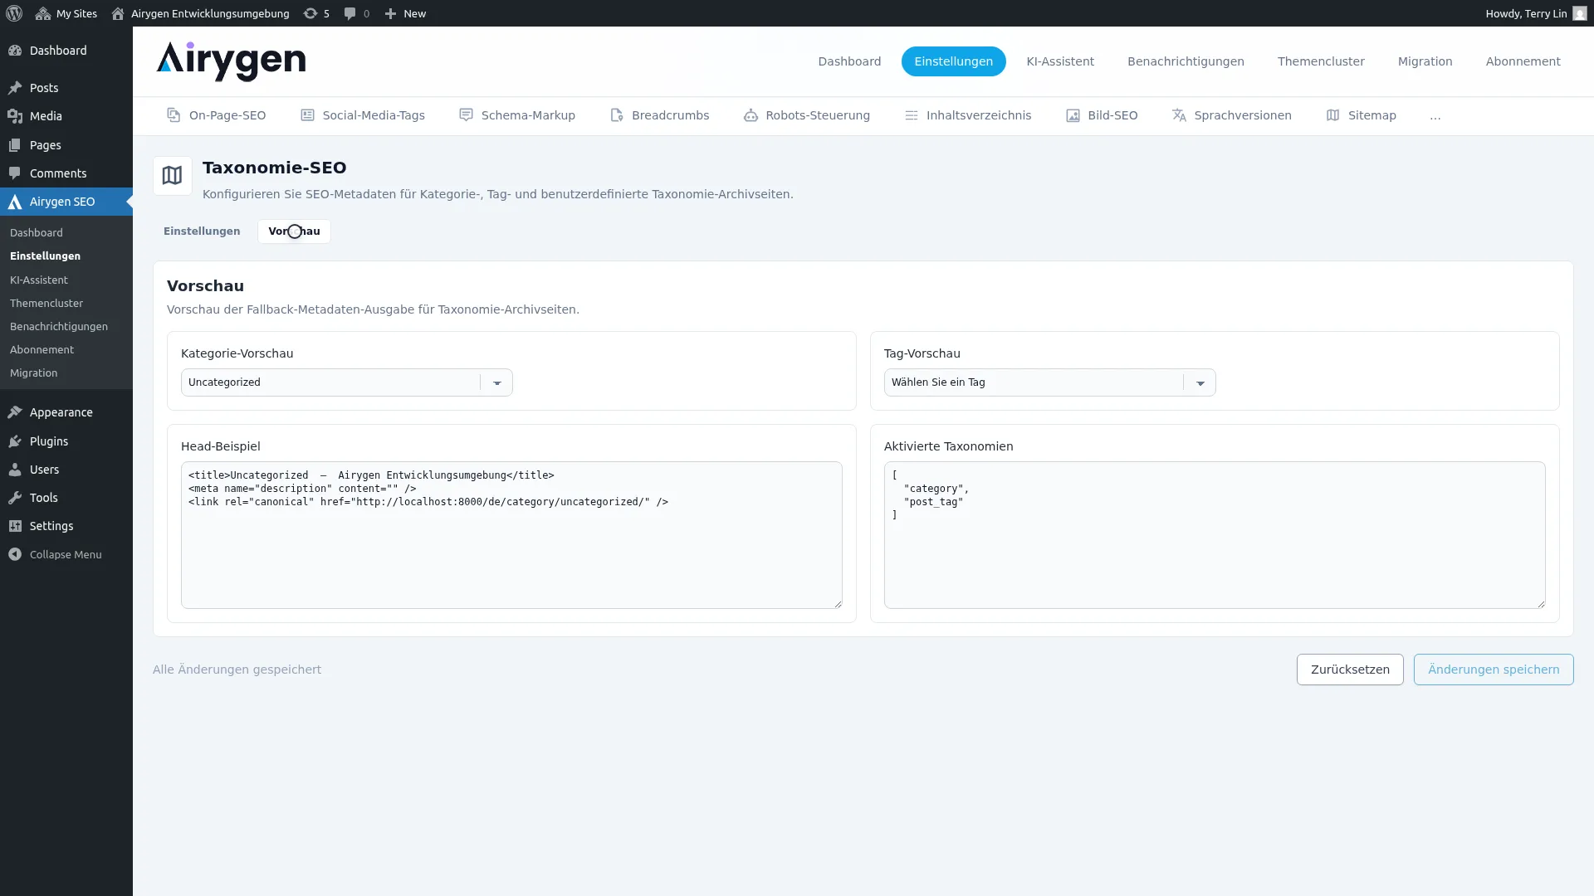The image size is (1594, 896).
Task: Open the Tag-Vorschau dropdown Wählen Sie ein Tag
Action: 1049,382
